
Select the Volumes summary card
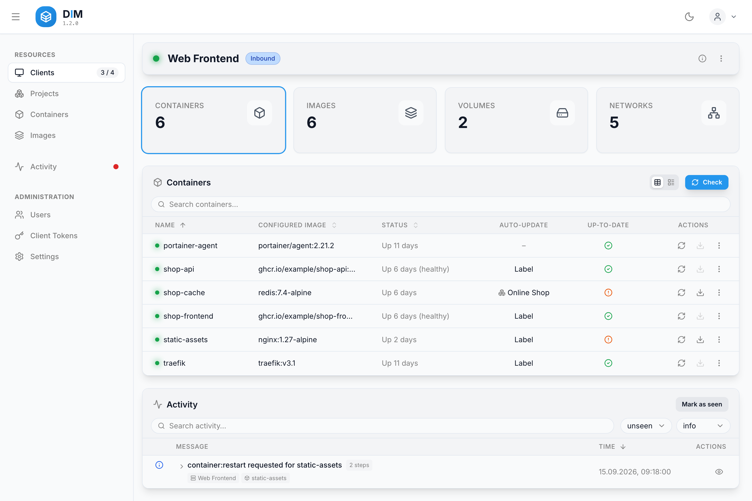click(x=516, y=120)
